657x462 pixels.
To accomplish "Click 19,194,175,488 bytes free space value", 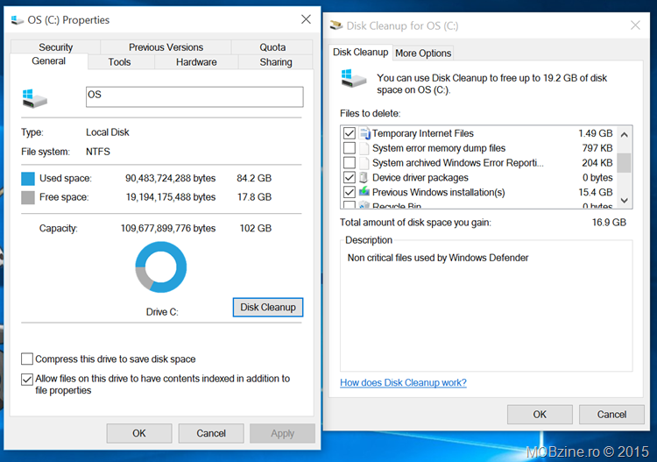I will (x=171, y=197).
